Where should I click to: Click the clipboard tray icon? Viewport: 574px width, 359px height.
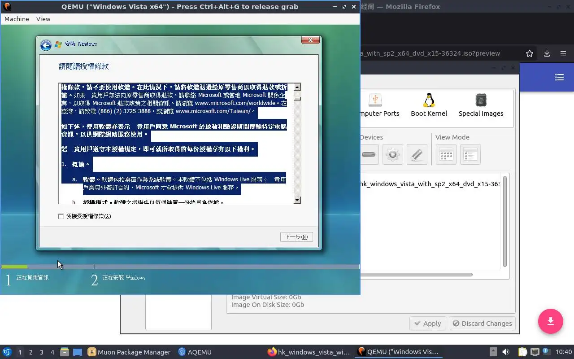click(523, 352)
